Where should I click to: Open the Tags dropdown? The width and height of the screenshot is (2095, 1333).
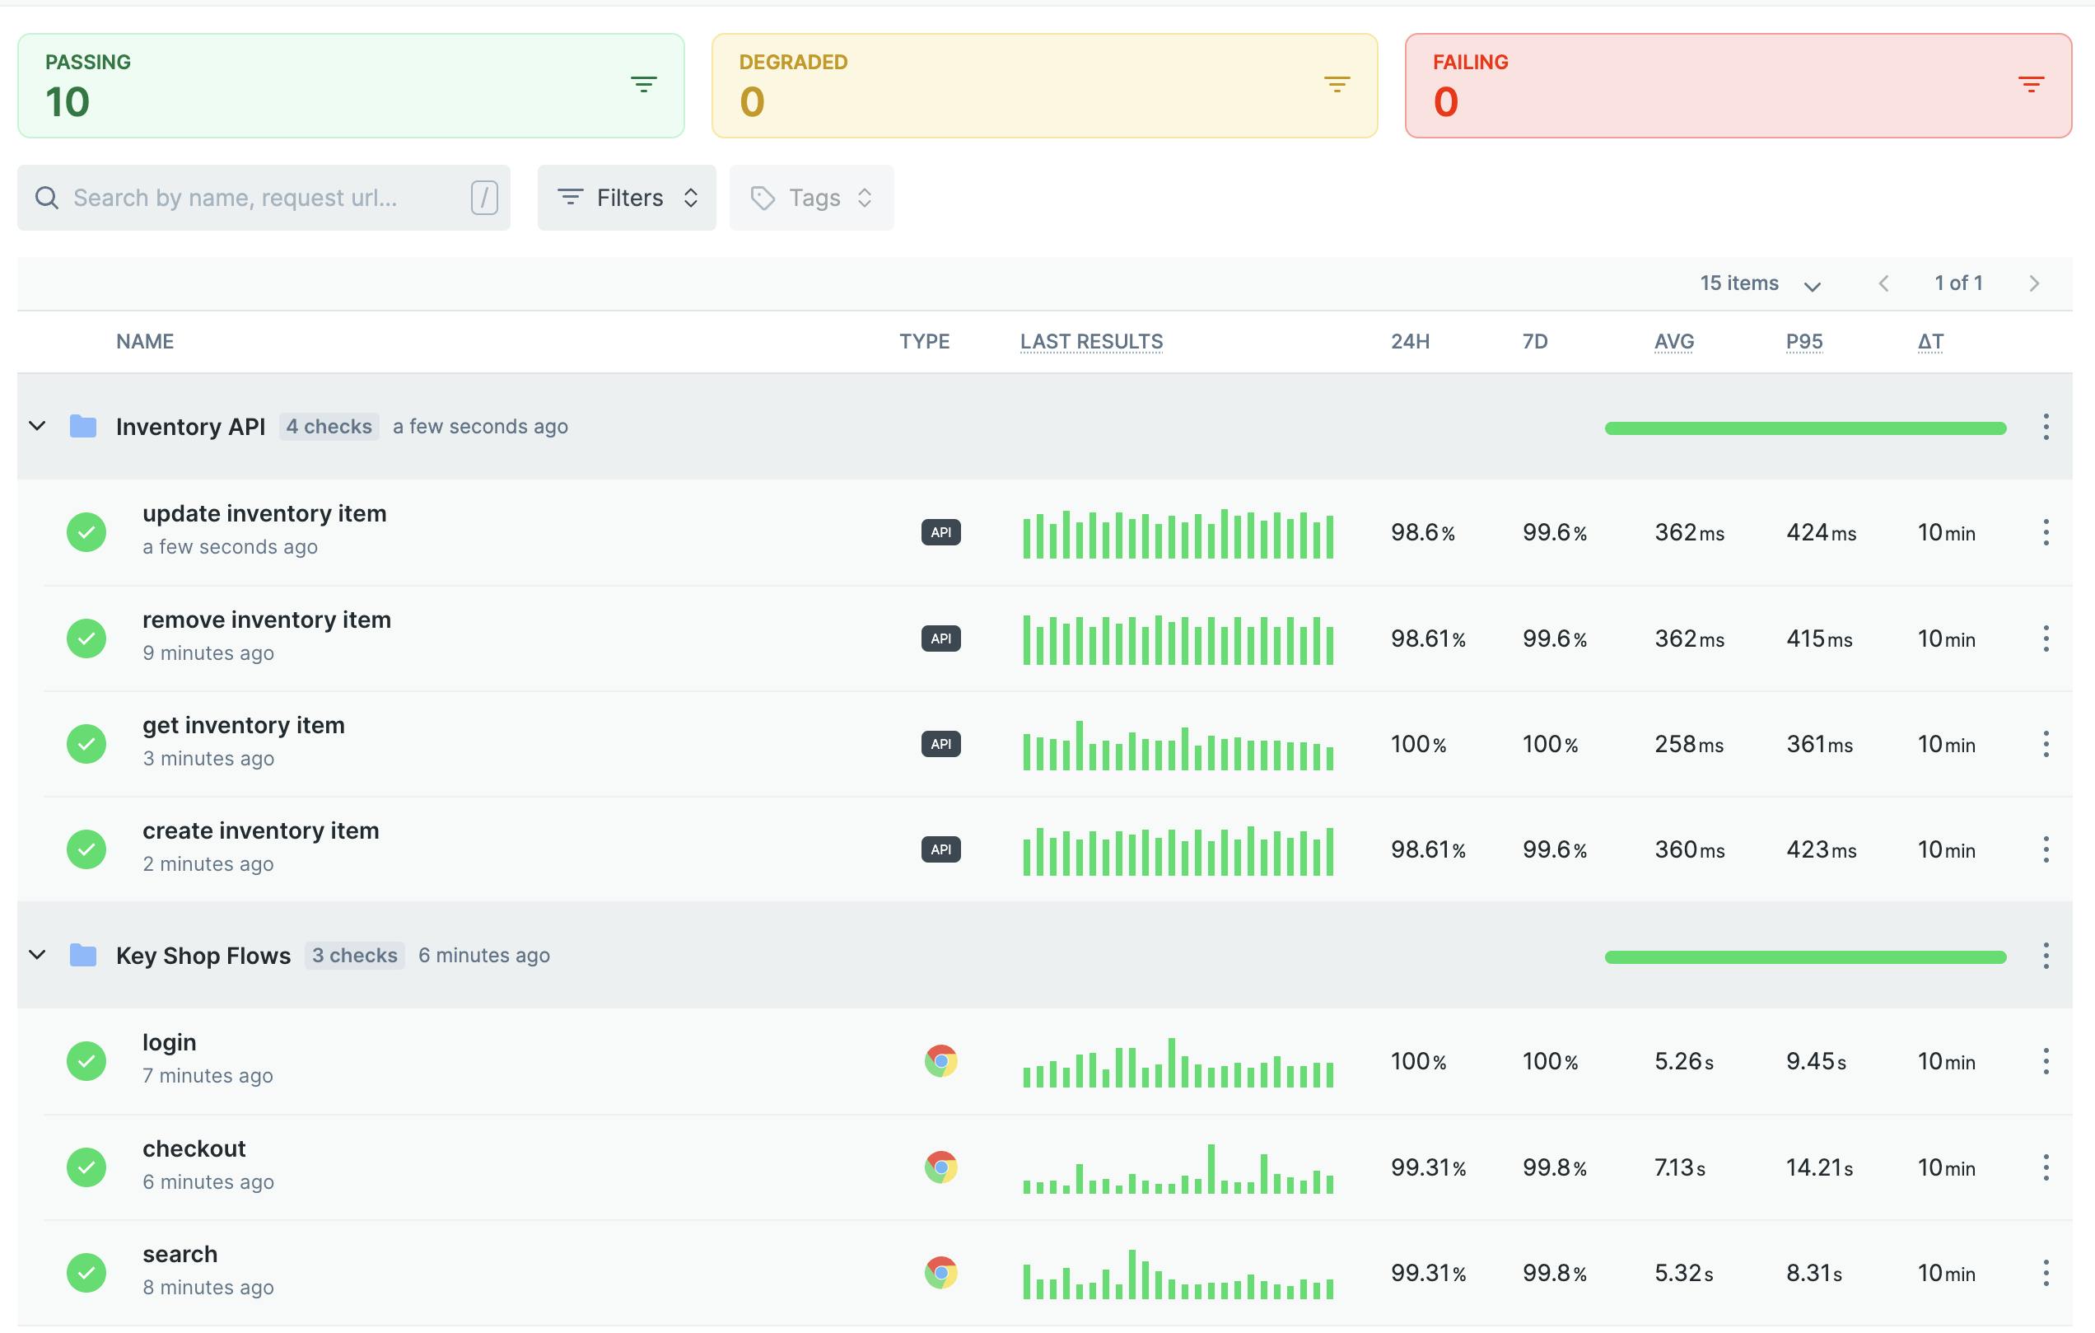click(x=811, y=199)
